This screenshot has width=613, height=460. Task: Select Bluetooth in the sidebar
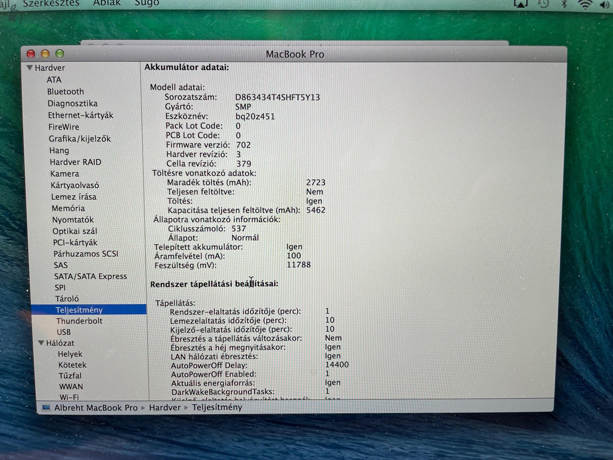[65, 92]
